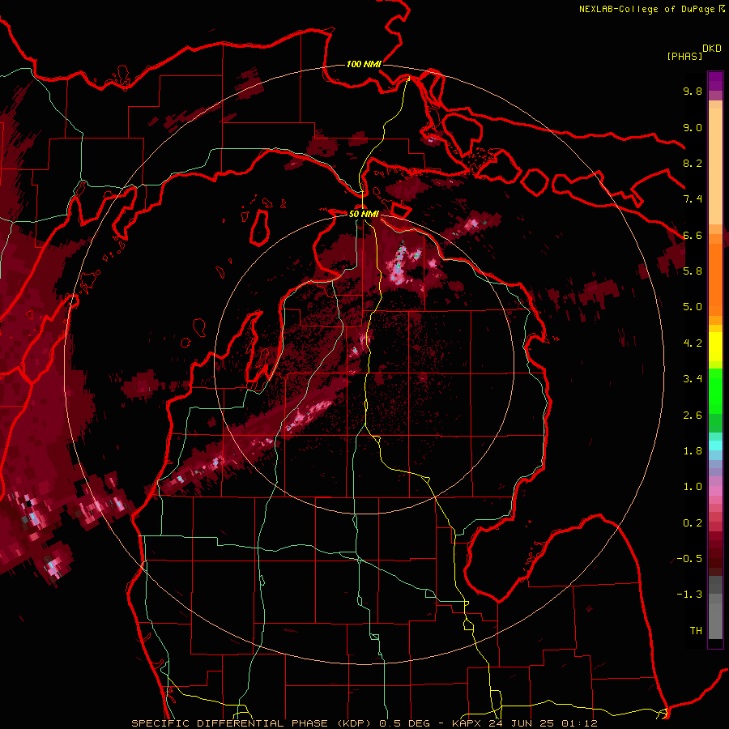Click the 9.0 value on the color scale

coord(693,127)
